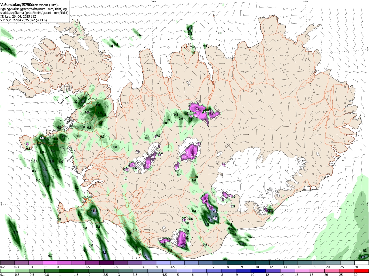This screenshot has height=277, width=369.
Task: Click the 'VT: Sun. 27.04.2025 07Z' valid time
Action: pos(18,20)
